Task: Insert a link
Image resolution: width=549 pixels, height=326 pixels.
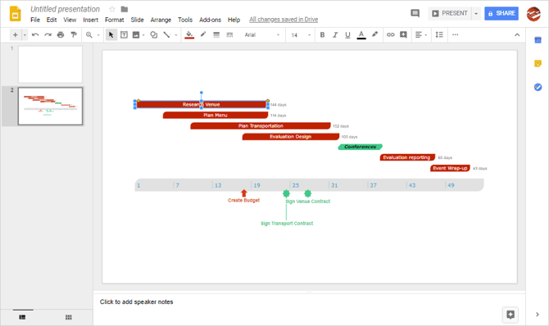Action: (390, 34)
